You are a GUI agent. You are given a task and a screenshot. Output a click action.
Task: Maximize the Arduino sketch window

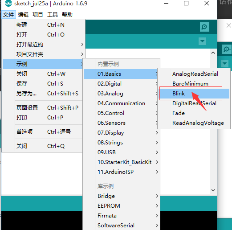(186, 3)
